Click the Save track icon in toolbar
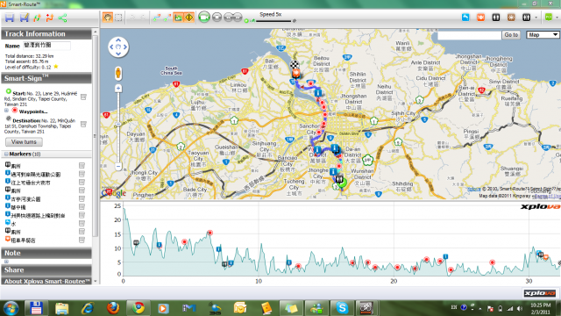The height and width of the screenshot is (316, 561). (10, 18)
